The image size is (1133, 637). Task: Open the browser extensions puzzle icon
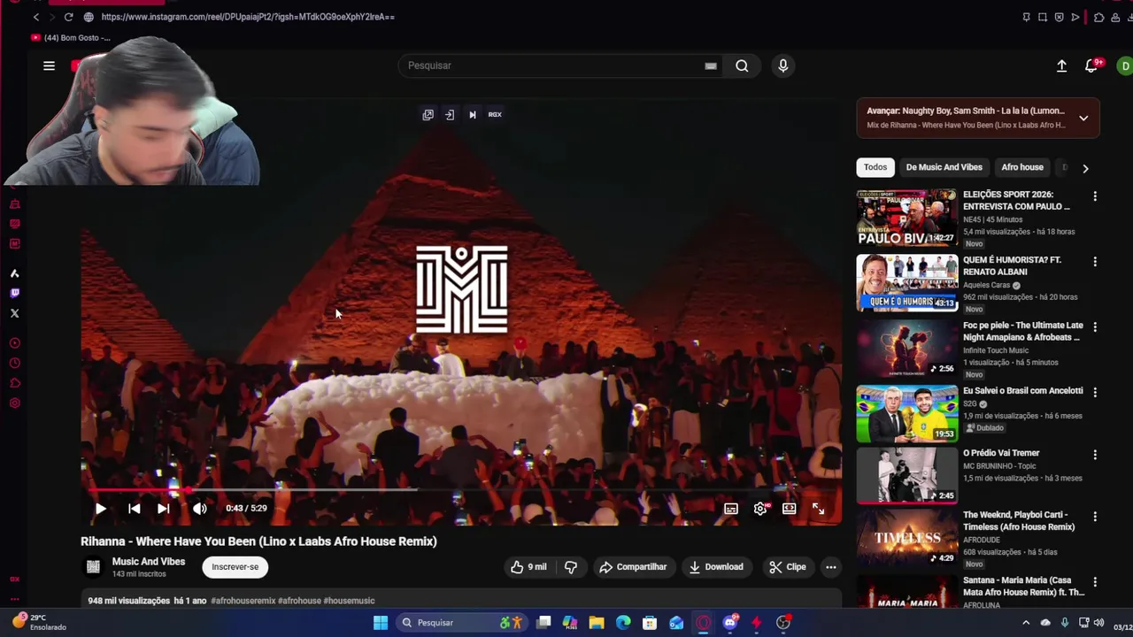[1098, 17]
